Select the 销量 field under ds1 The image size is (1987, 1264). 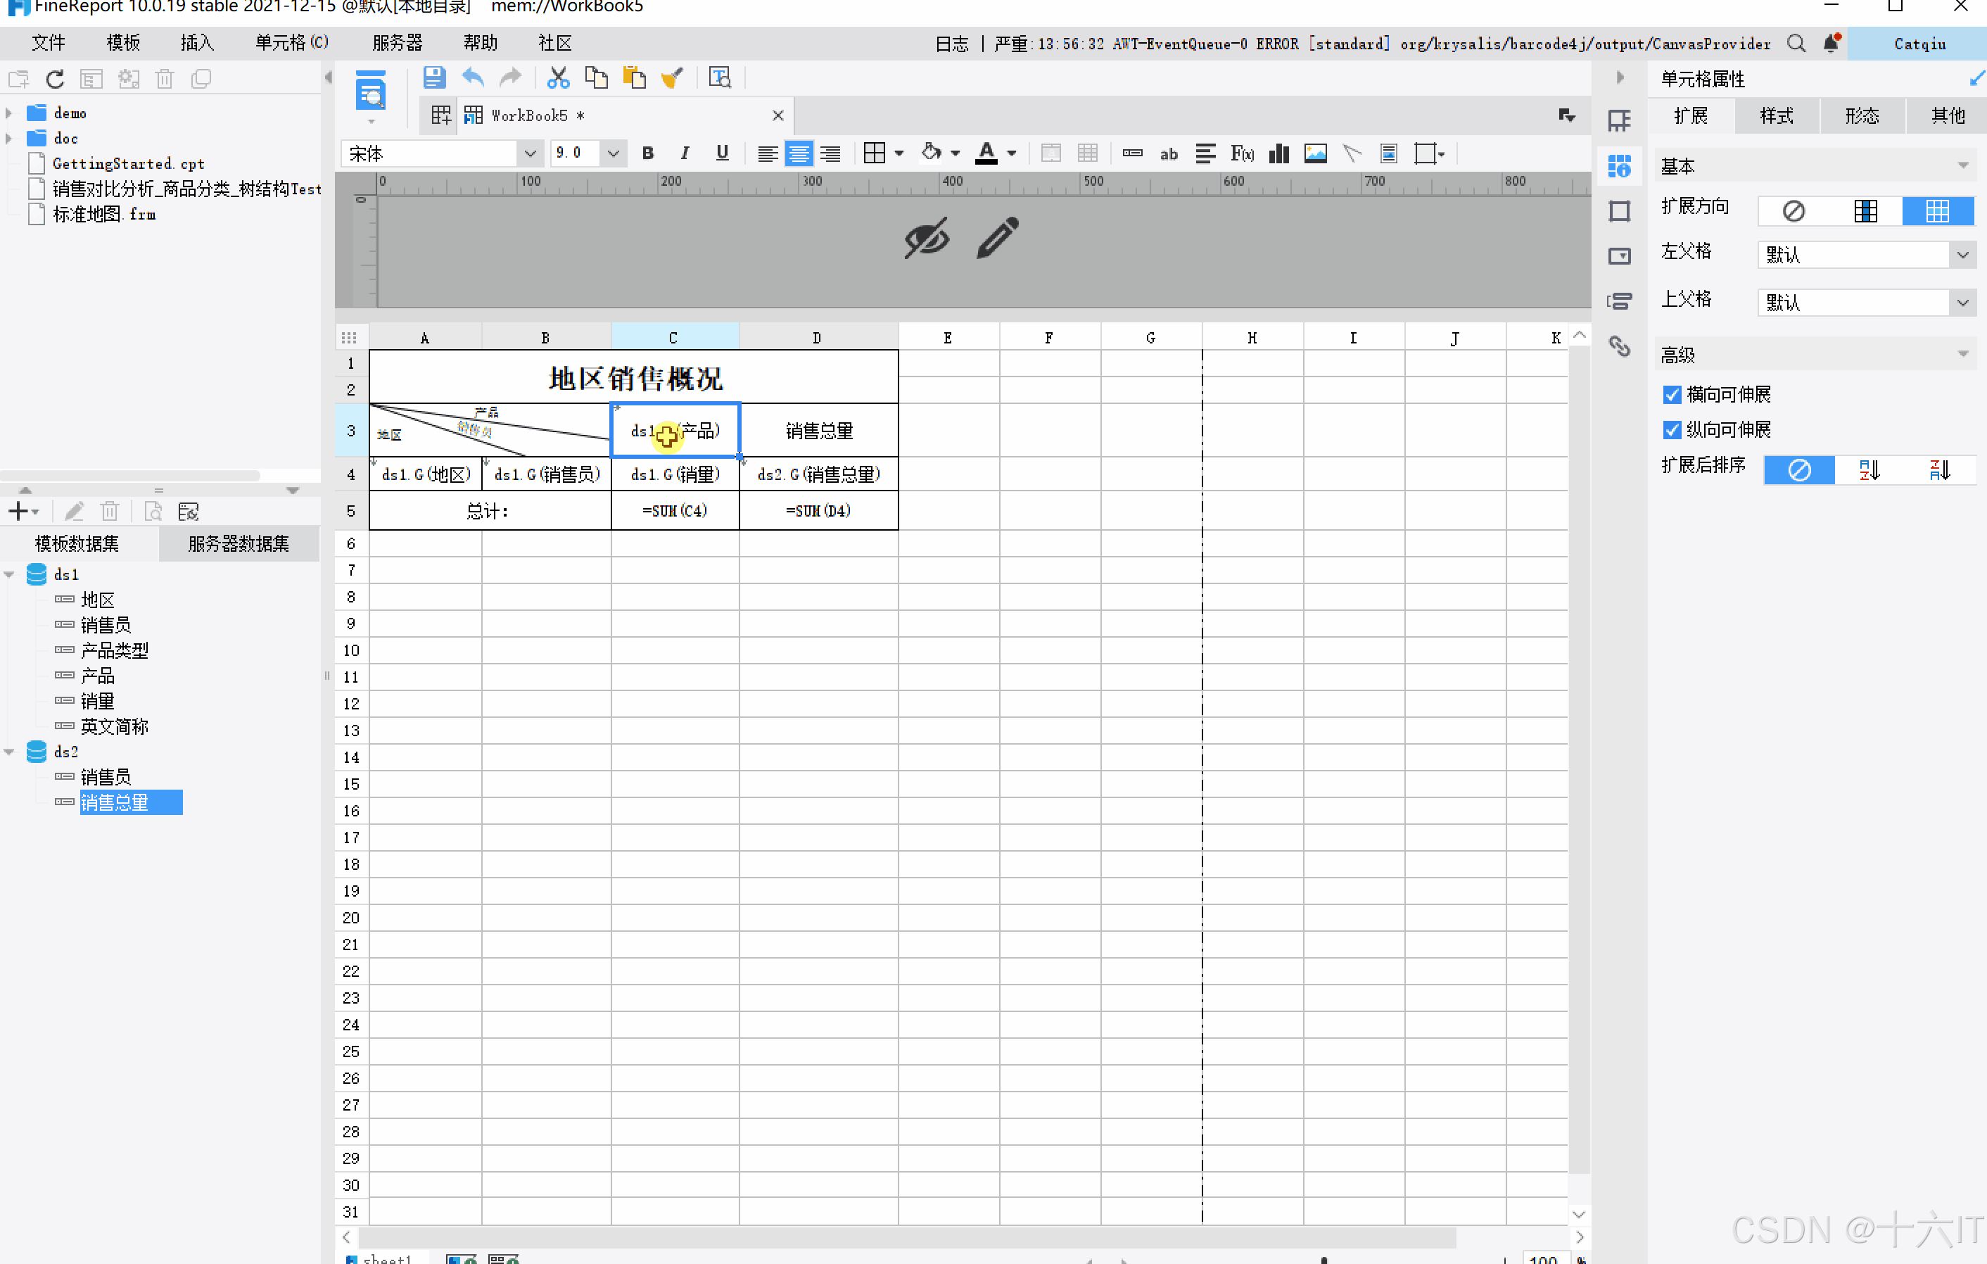97,701
